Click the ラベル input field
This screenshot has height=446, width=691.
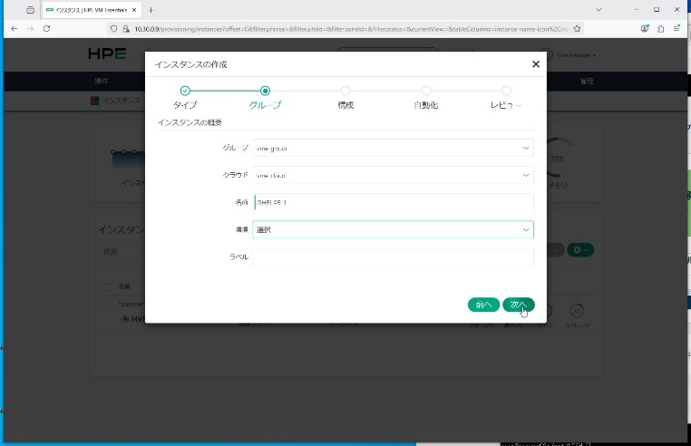click(393, 257)
